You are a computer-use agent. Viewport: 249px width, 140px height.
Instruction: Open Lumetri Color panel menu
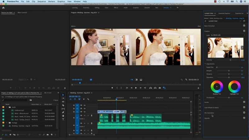215,13
